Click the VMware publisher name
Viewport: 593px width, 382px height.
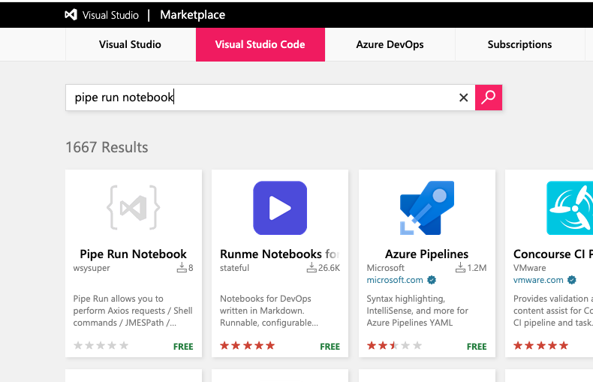point(529,268)
